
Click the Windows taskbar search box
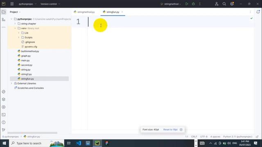(x=36, y=143)
